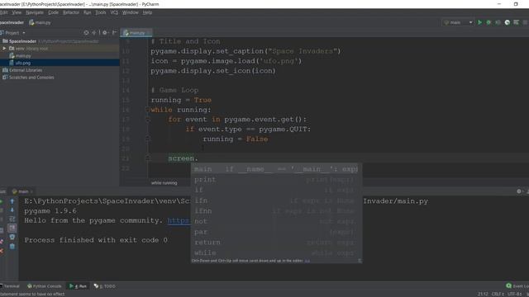
Task: Hide the Project tool window
Action: (114, 33)
